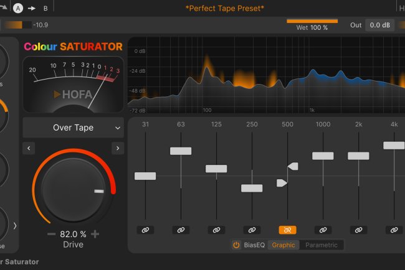Screen dimensions: 405x270
Task: Expand the left panel chevron arrow
Action: click(x=15, y=226)
